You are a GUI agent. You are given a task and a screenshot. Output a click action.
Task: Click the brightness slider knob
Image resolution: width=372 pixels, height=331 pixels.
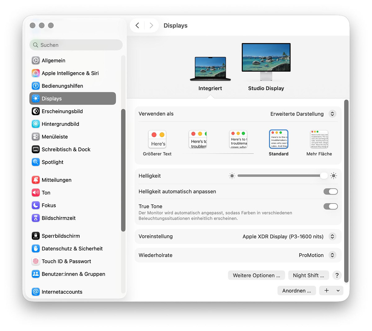pyautogui.click(x=324, y=176)
